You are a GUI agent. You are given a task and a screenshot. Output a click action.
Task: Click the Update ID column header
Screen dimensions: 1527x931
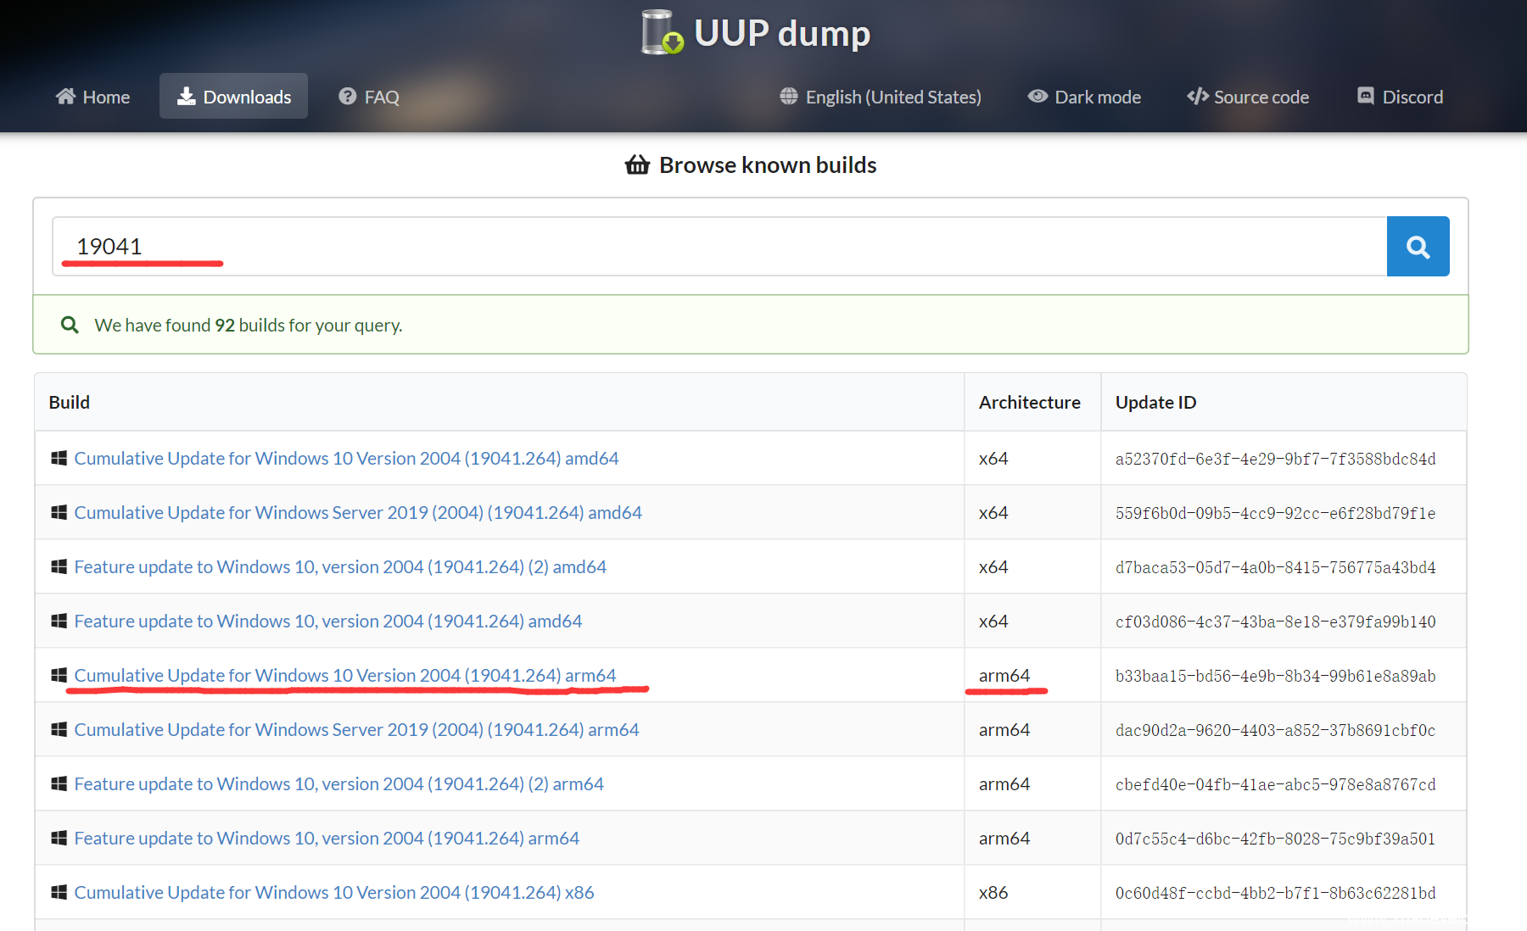[1155, 403]
